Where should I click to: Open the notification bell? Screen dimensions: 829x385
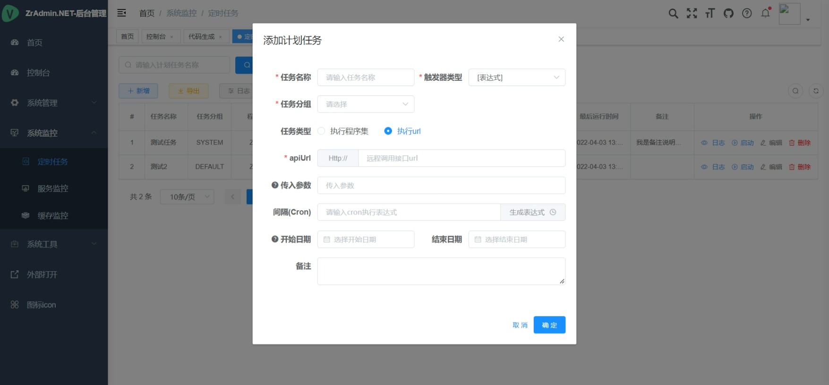click(765, 13)
